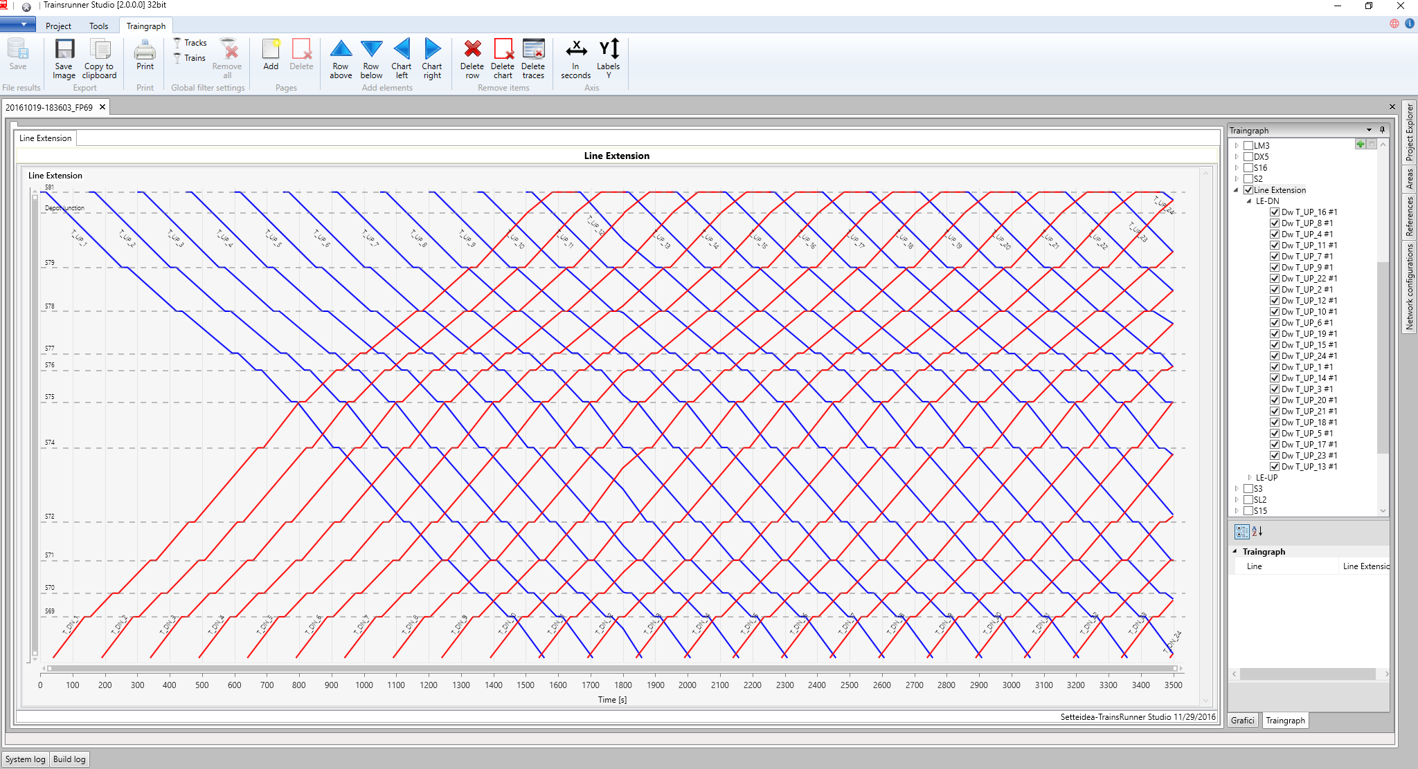Expand the LE-UP tree node
This screenshot has width=1418, height=769.
coord(1250,478)
